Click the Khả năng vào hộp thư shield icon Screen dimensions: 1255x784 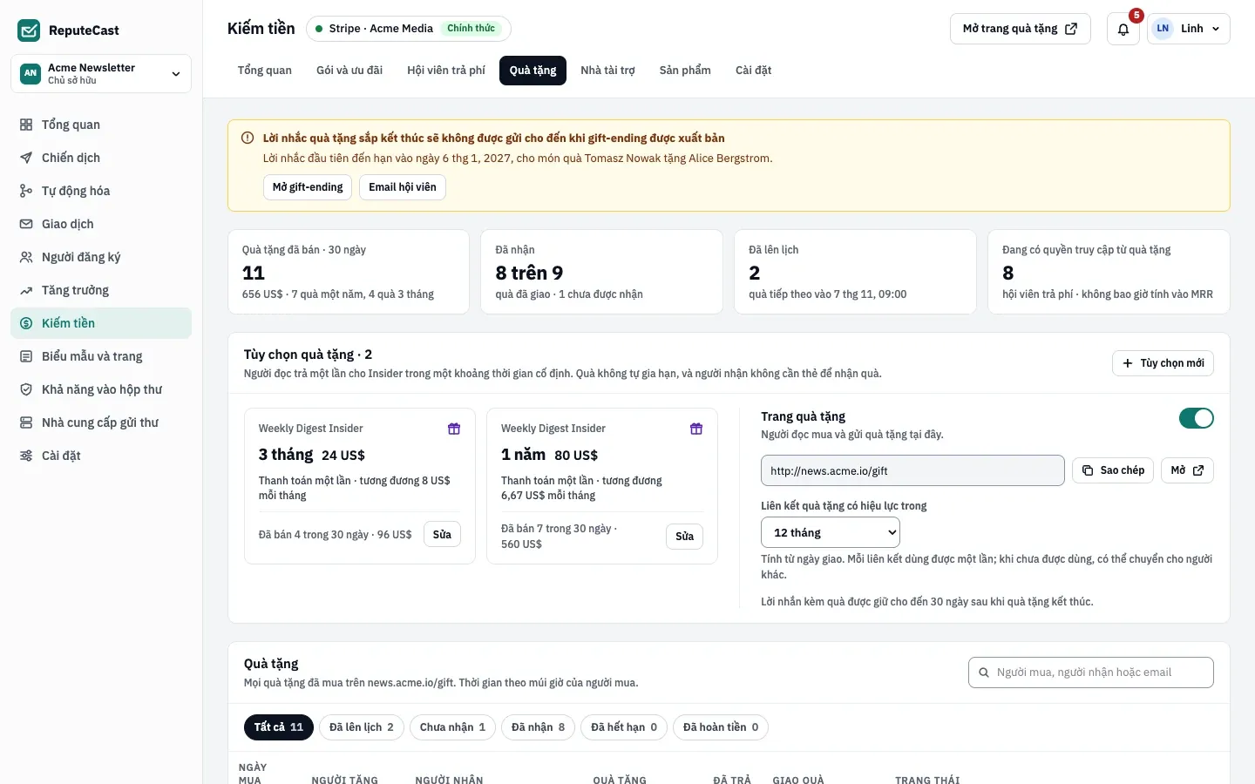26,389
